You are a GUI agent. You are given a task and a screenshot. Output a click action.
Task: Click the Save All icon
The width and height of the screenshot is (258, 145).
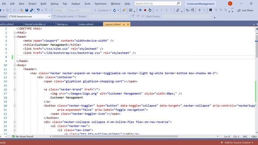pyautogui.click(x=31, y=10)
